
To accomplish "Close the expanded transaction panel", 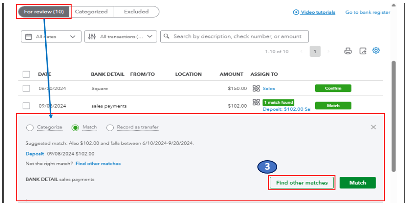I will 373,127.
